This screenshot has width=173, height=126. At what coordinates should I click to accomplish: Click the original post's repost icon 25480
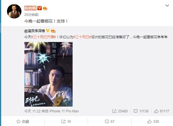[120, 111]
